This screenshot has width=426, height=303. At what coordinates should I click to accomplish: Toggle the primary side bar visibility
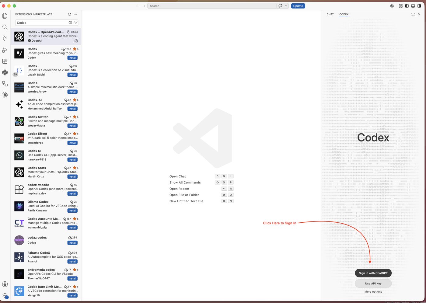[x=407, y=6]
